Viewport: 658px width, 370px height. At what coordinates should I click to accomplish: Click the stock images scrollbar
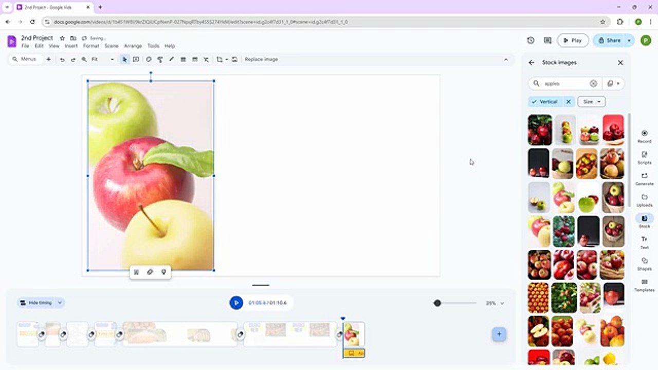(x=629, y=160)
